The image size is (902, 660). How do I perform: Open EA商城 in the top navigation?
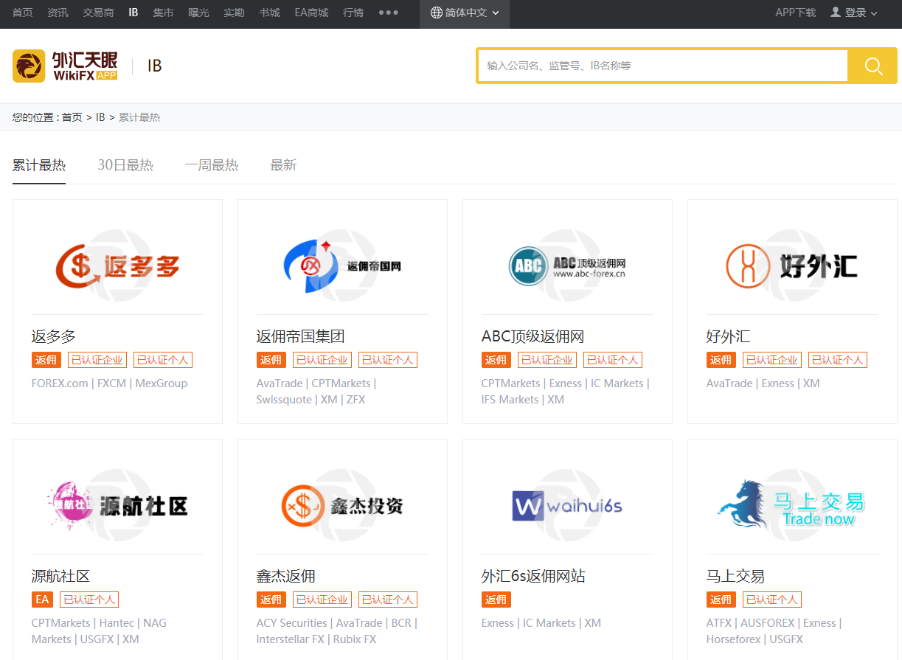pyautogui.click(x=311, y=13)
